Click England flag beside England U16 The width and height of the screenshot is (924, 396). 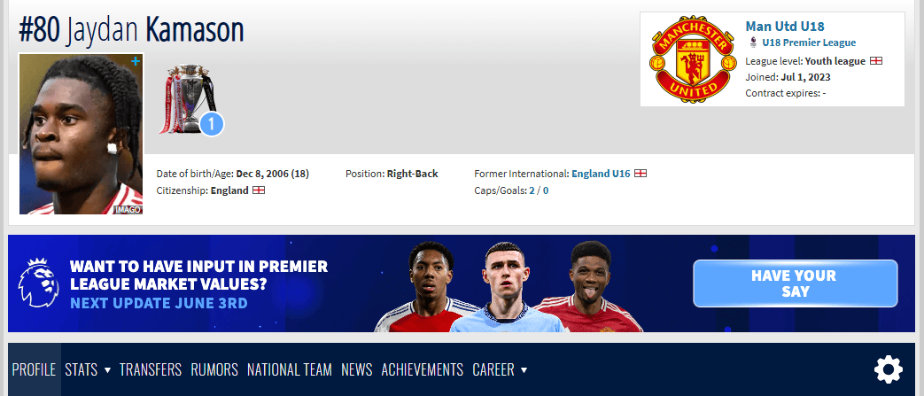point(641,174)
